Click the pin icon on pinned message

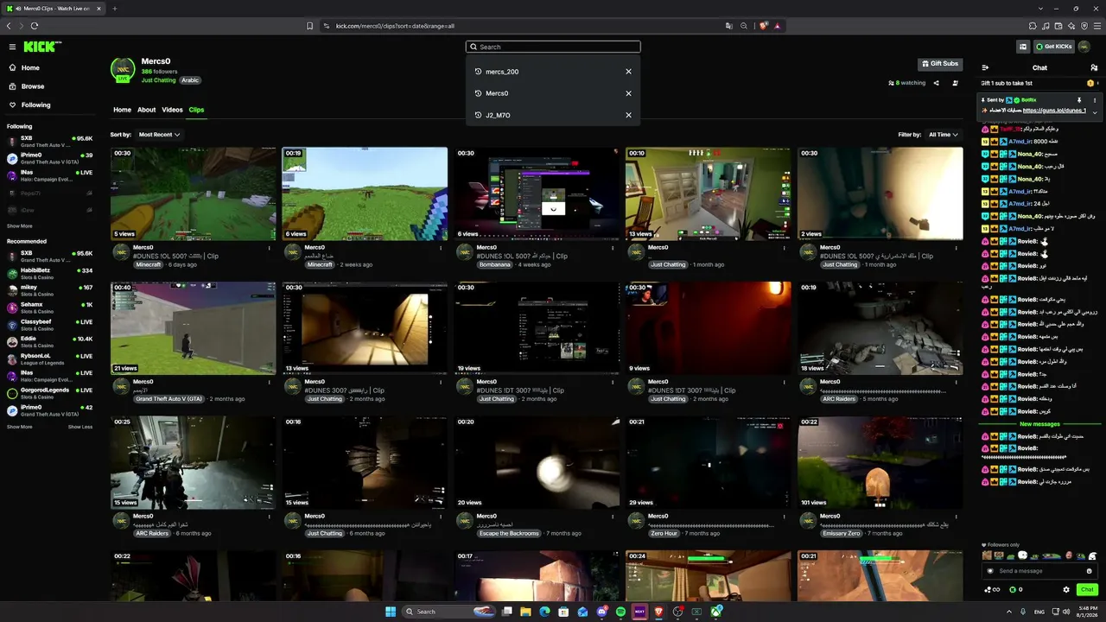coord(1078,100)
